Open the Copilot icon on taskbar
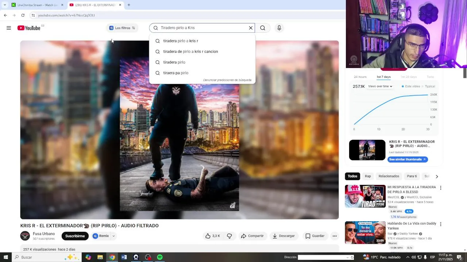This screenshot has height=262, width=467. tap(88, 257)
